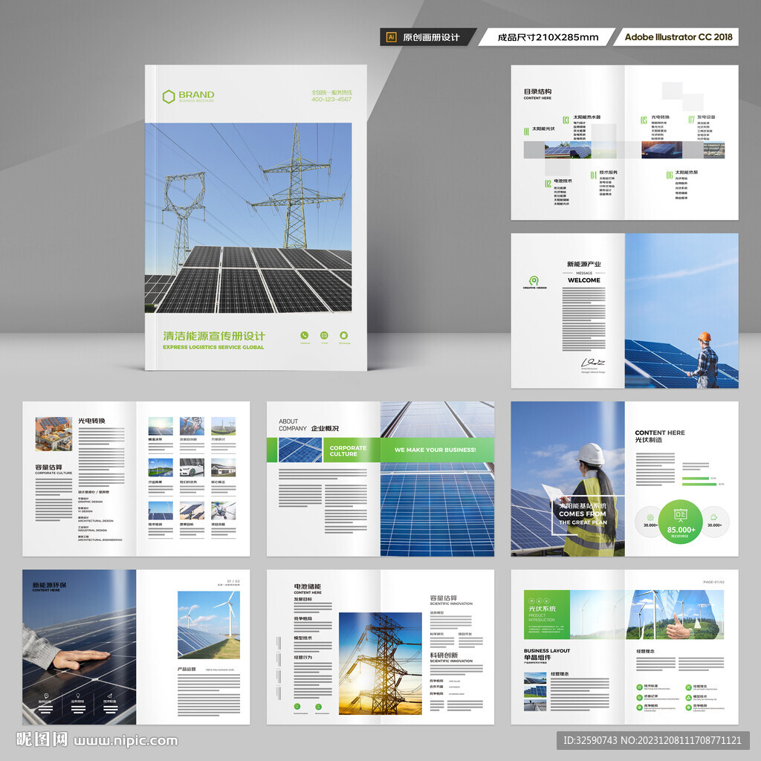Click the green 85.000+ circle icon
The width and height of the screenshot is (761, 761).
tap(681, 522)
